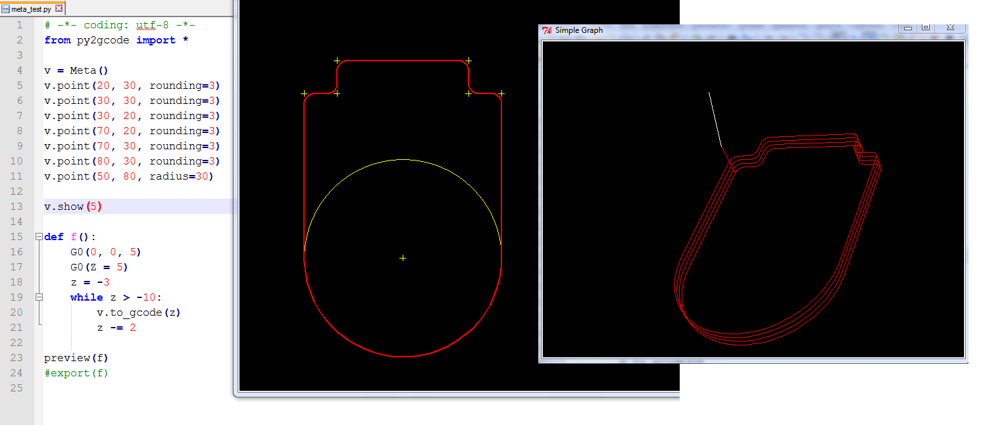This screenshot has height=425, width=987.
Task: Click the v.to_gcode(z) call line
Action: tap(139, 312)
